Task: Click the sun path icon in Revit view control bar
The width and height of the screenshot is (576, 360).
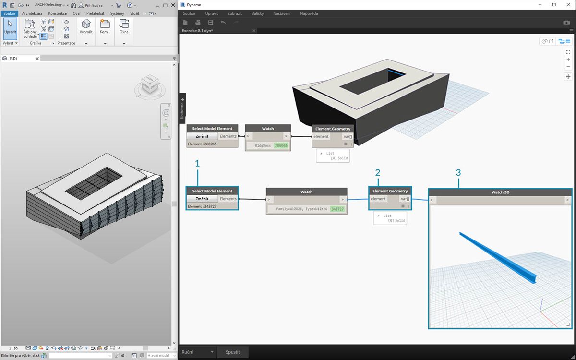Action: tap(41, 348)
